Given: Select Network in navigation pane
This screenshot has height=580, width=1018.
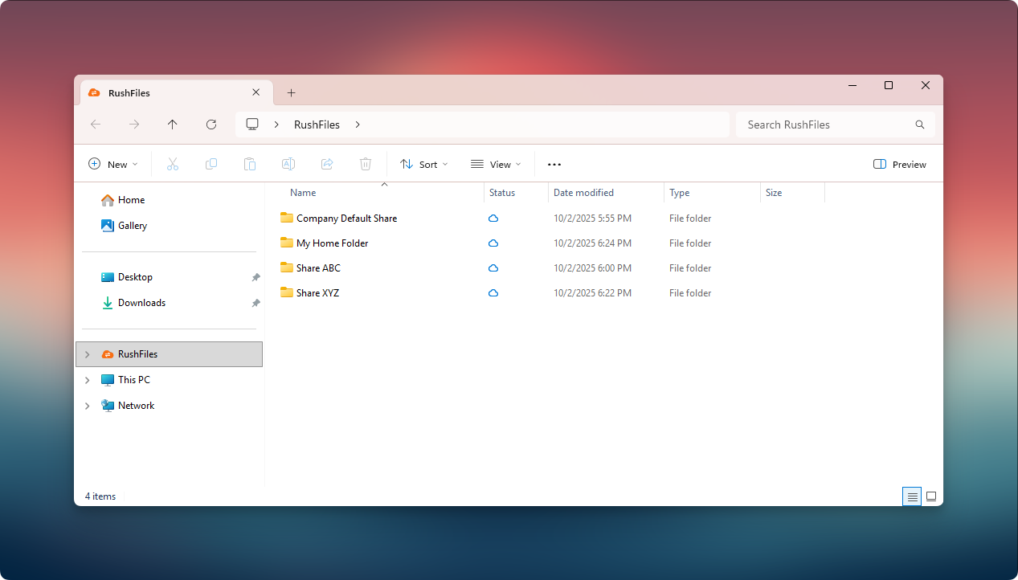Looking at the screenshot, I should coord(136,406).
